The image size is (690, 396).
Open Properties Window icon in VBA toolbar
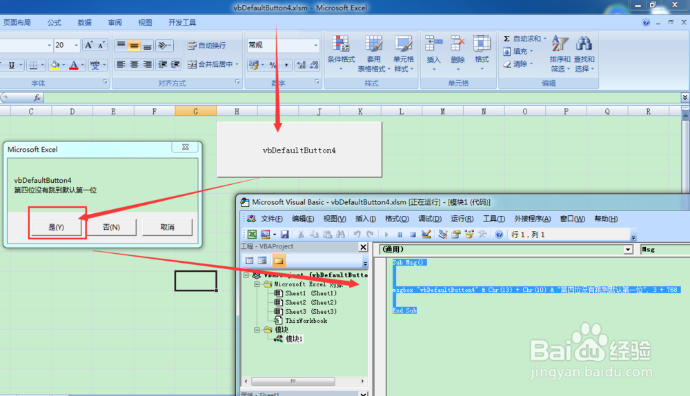[x=456, y=234]
